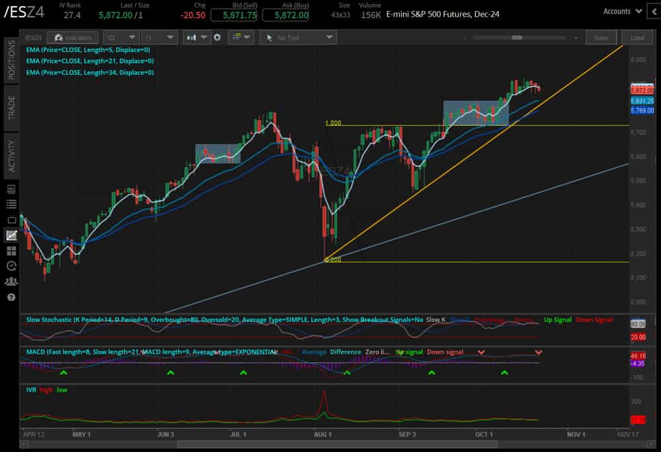Open the watchlist icon in the left sidebar
661x452 pixels.
click(x=11, y=203)
